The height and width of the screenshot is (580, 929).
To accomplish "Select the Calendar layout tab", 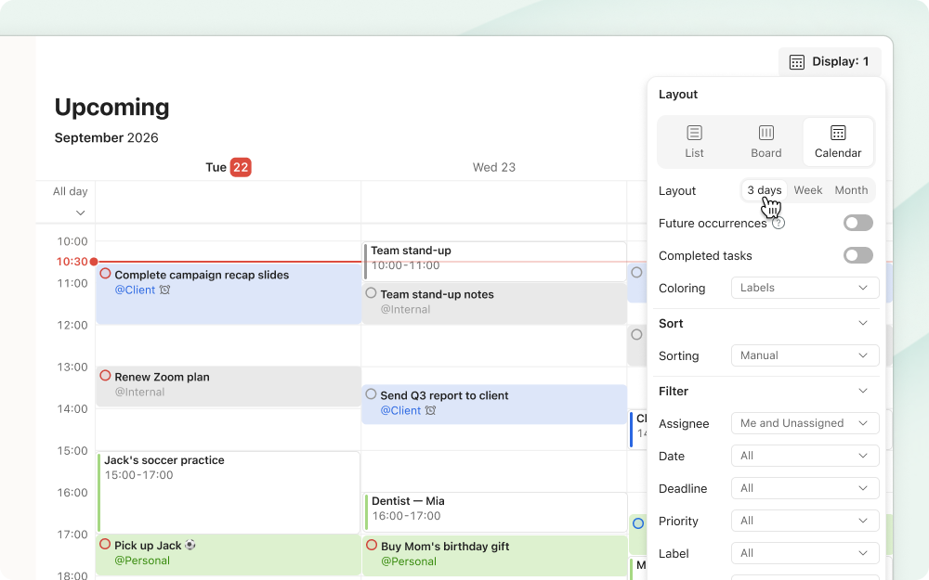I will (x=838, y=142).
